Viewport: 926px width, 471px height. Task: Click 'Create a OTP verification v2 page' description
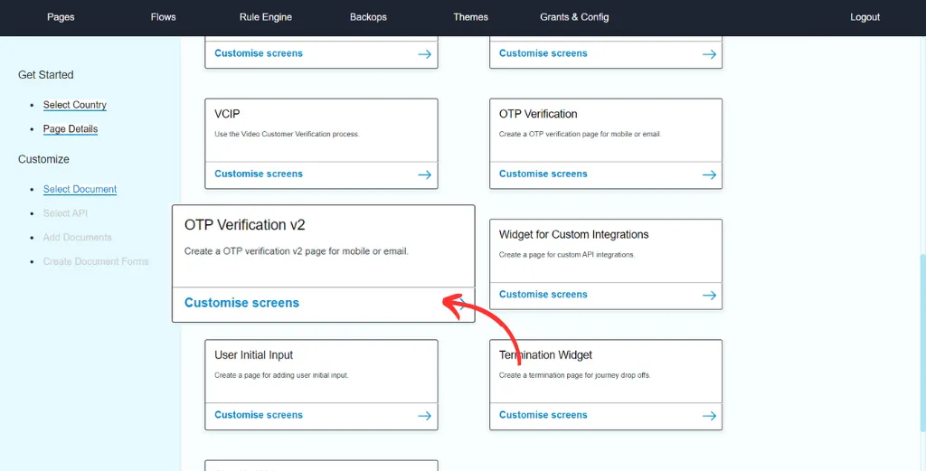point(297,251)
